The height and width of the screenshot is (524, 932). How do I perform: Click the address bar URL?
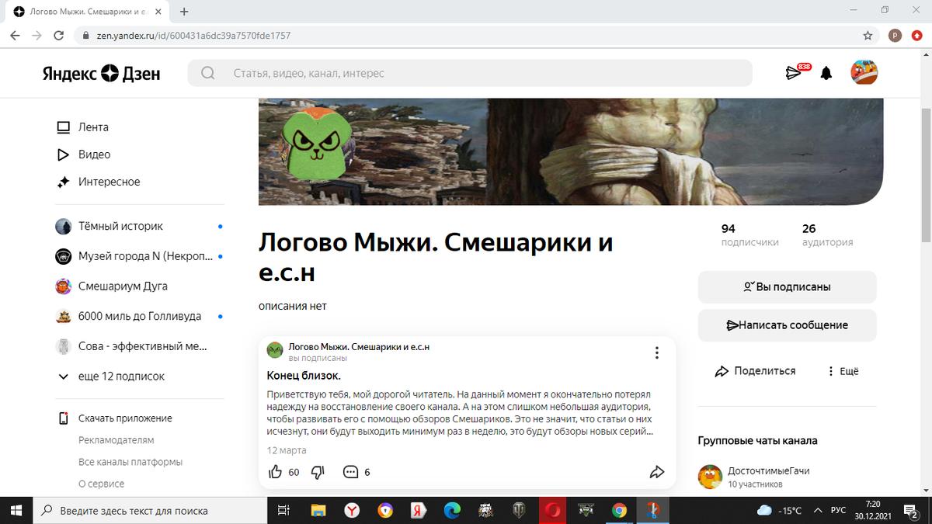(193, 36)
